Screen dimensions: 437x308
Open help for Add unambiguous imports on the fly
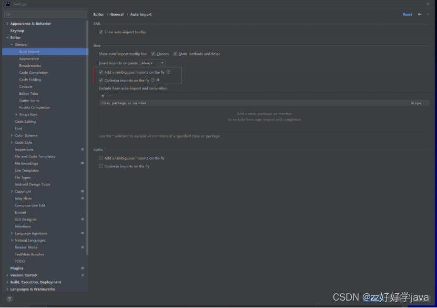[x=168, y=72]
